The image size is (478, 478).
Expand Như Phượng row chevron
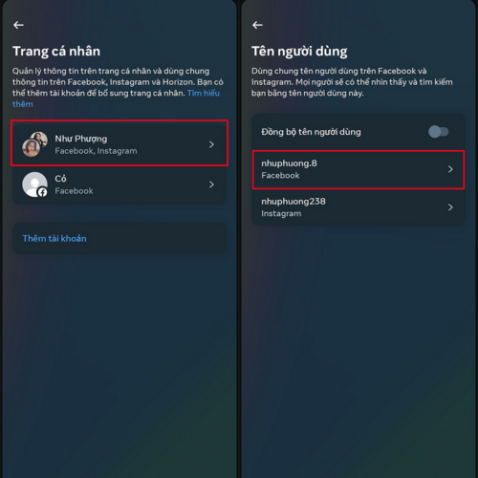(211, 144)
